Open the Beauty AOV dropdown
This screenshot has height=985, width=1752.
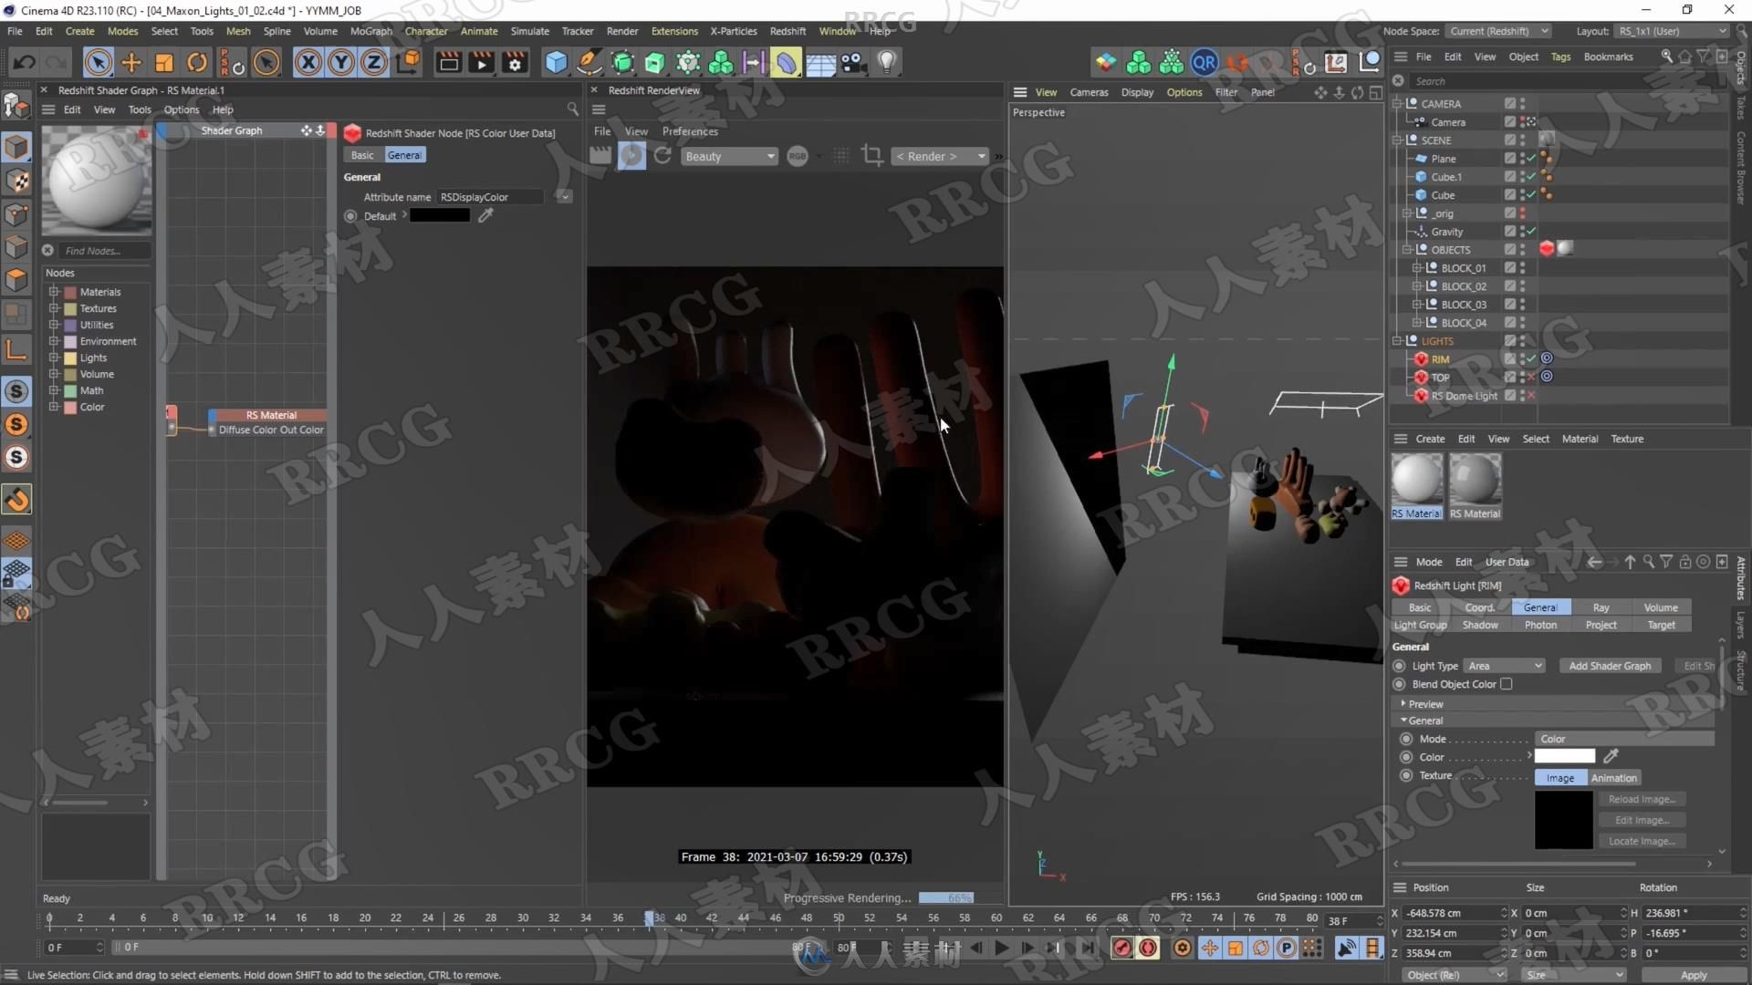pyautogui.click(x=730, y=156)
